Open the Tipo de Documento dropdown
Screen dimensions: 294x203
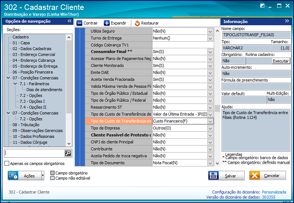coord(210,163)
